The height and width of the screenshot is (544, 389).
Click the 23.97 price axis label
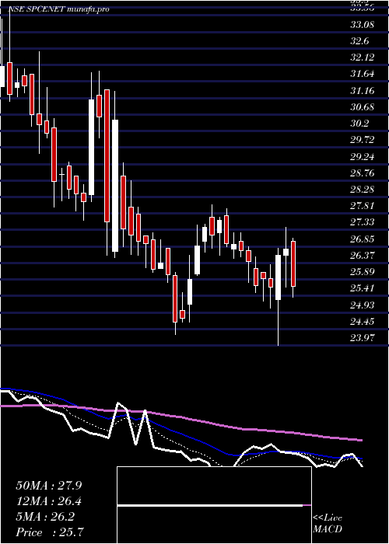click(363, 338)
